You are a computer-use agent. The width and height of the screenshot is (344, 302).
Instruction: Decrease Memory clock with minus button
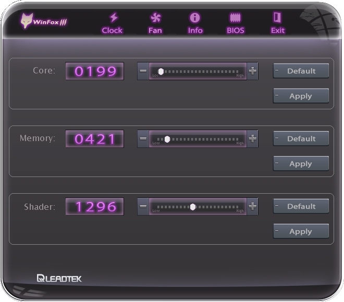tap(143, 139)
